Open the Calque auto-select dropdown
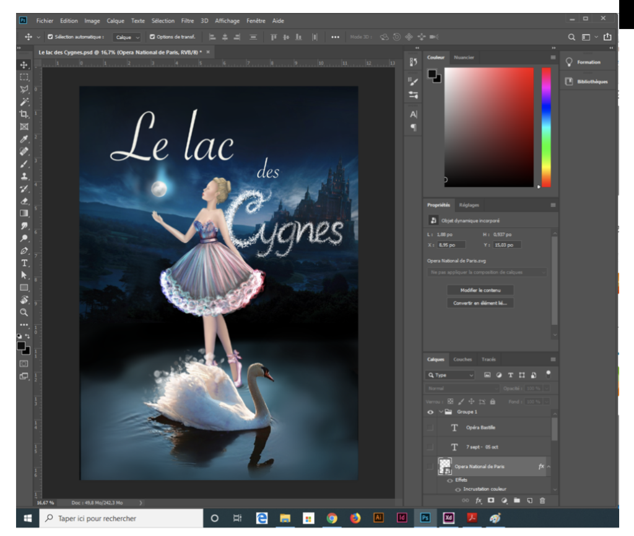This screenshot has height=536, width=634. [126, 37]
